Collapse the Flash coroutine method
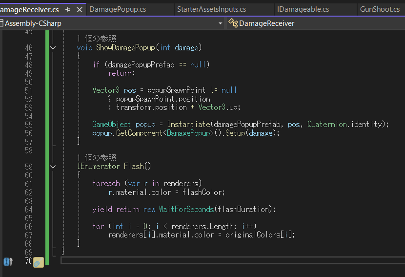Image resolution: width=405 pixels, height=277 pixels. coord(53,167)
